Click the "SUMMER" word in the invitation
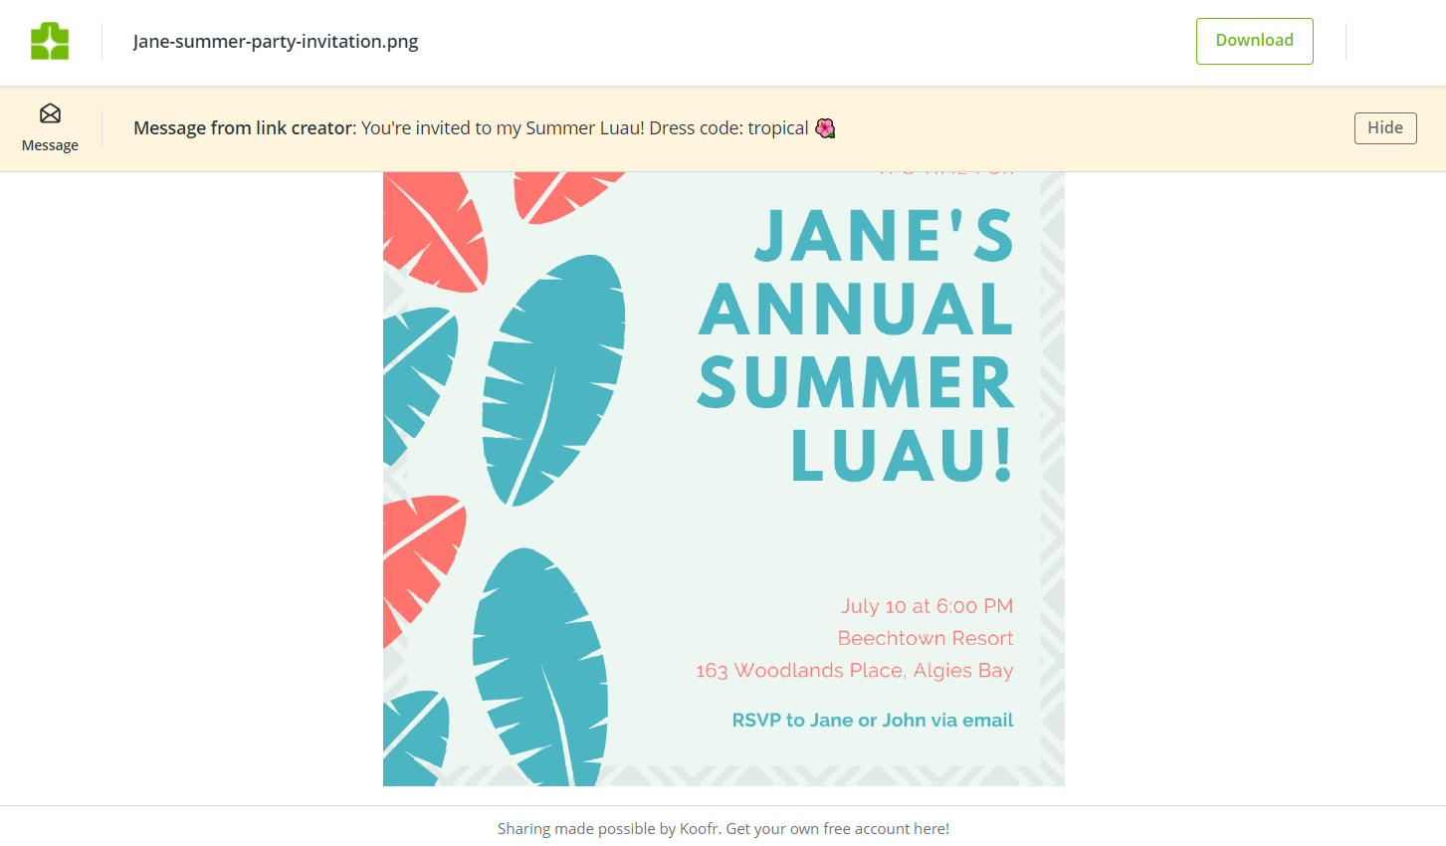 (856, 383)
